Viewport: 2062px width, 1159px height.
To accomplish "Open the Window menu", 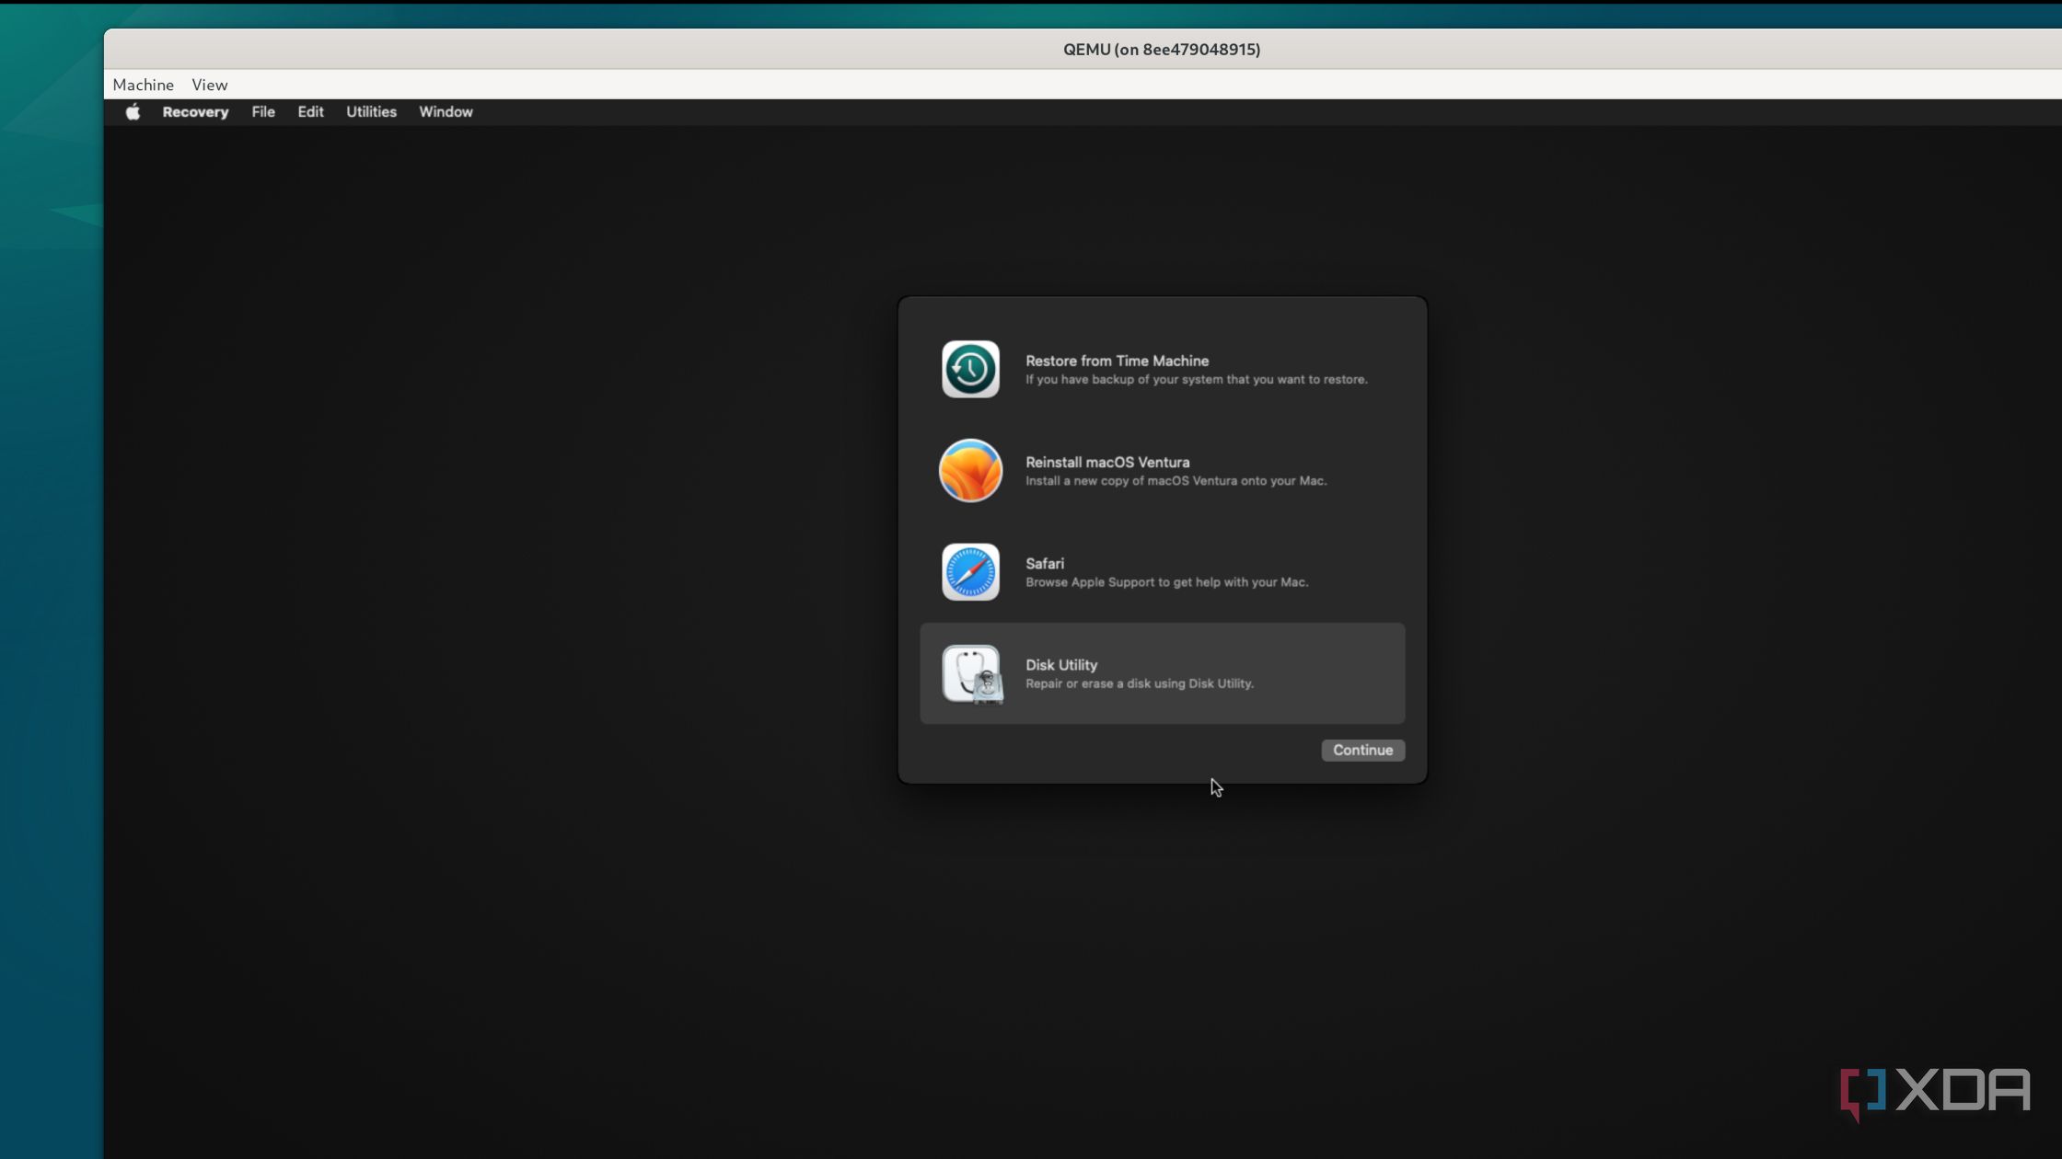I will (x=446, y=111).
